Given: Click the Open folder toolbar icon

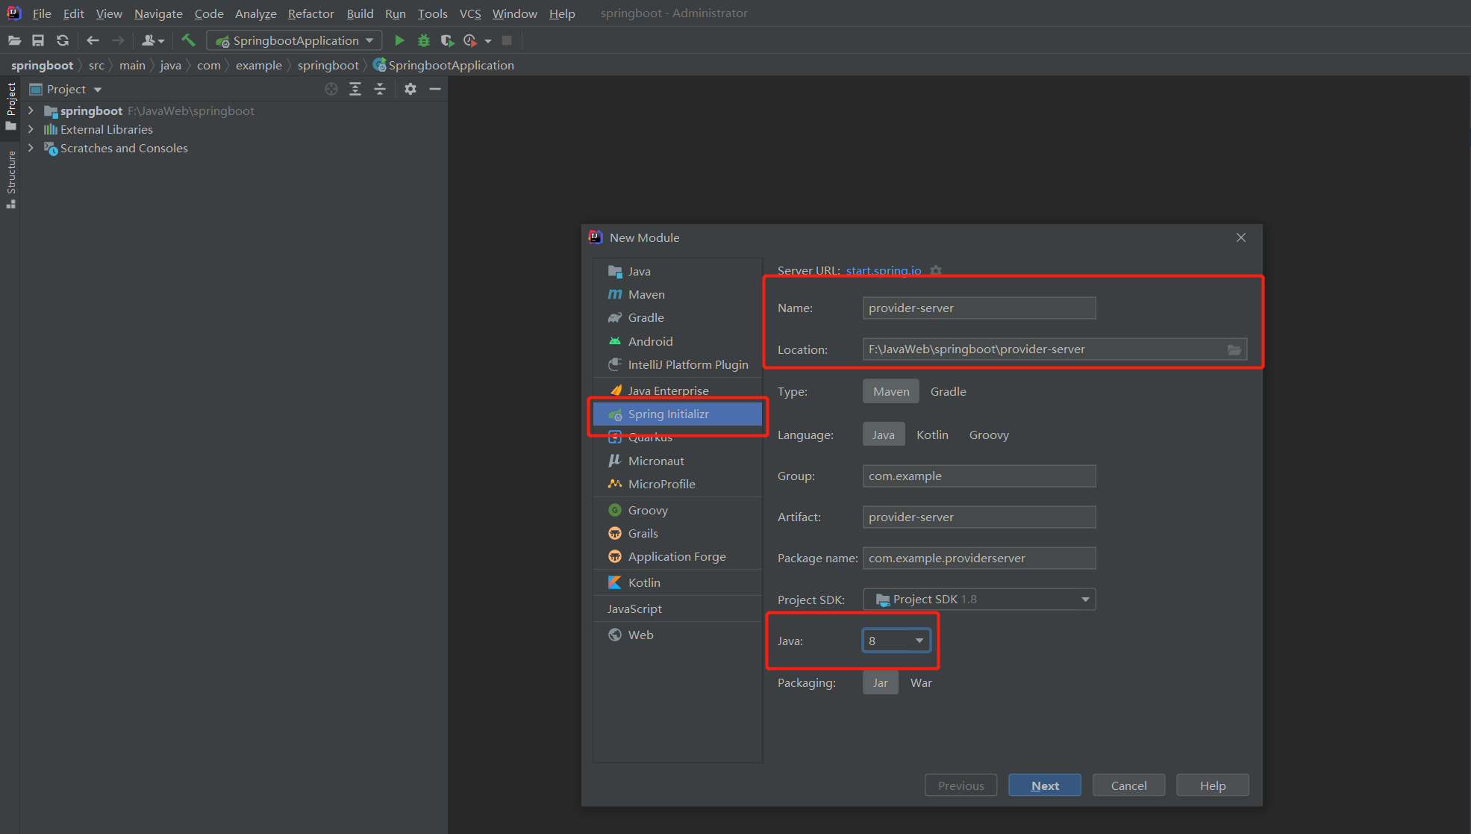Looking at the screenshot, I should [14, 40].
